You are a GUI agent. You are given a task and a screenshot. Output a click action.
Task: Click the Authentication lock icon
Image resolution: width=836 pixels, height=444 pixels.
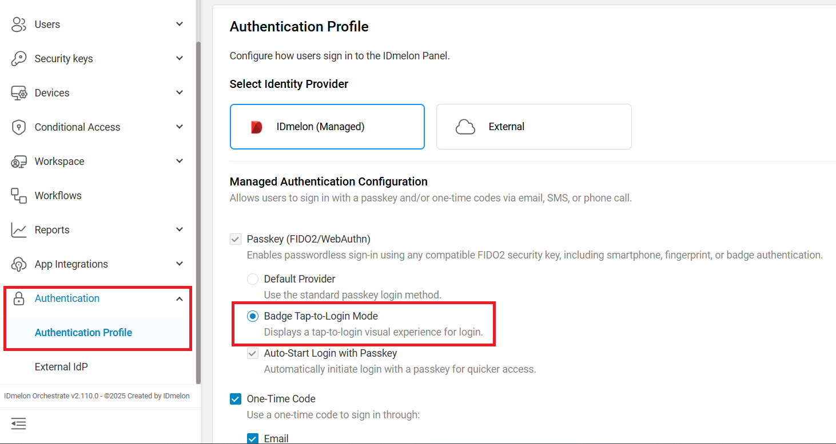(17, 298)
